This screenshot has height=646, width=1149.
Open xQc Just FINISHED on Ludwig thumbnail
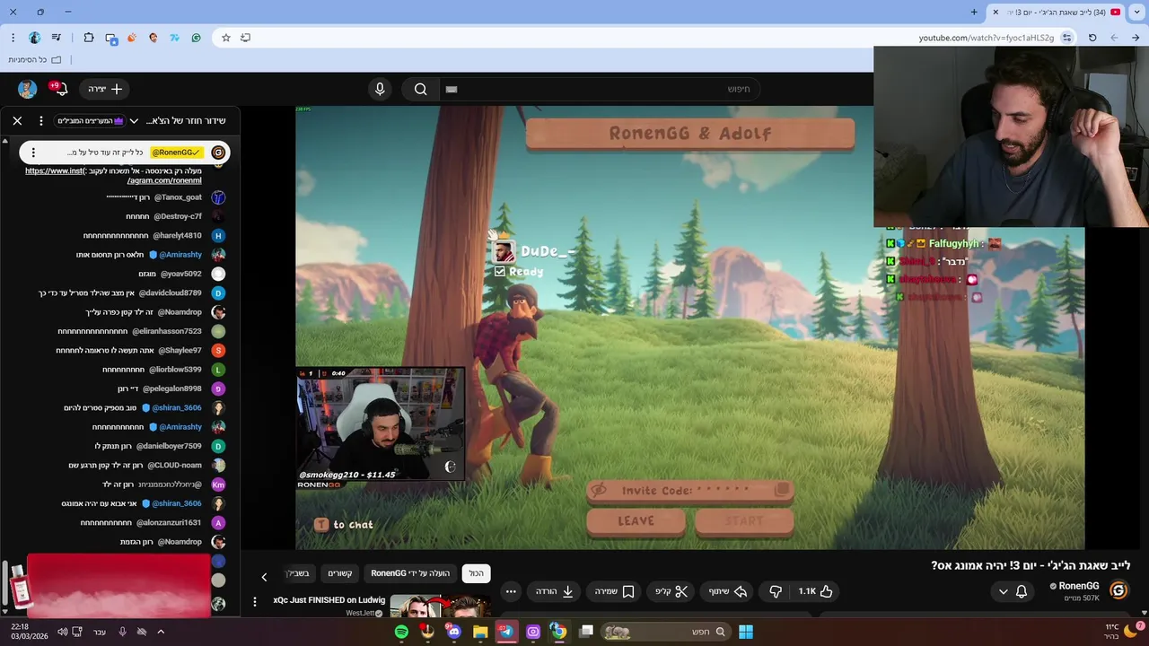[x=440, y=606]
